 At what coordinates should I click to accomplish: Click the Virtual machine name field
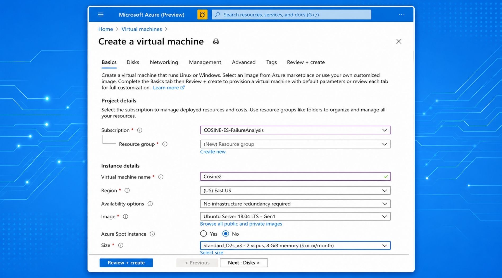[x=295, y=177]
